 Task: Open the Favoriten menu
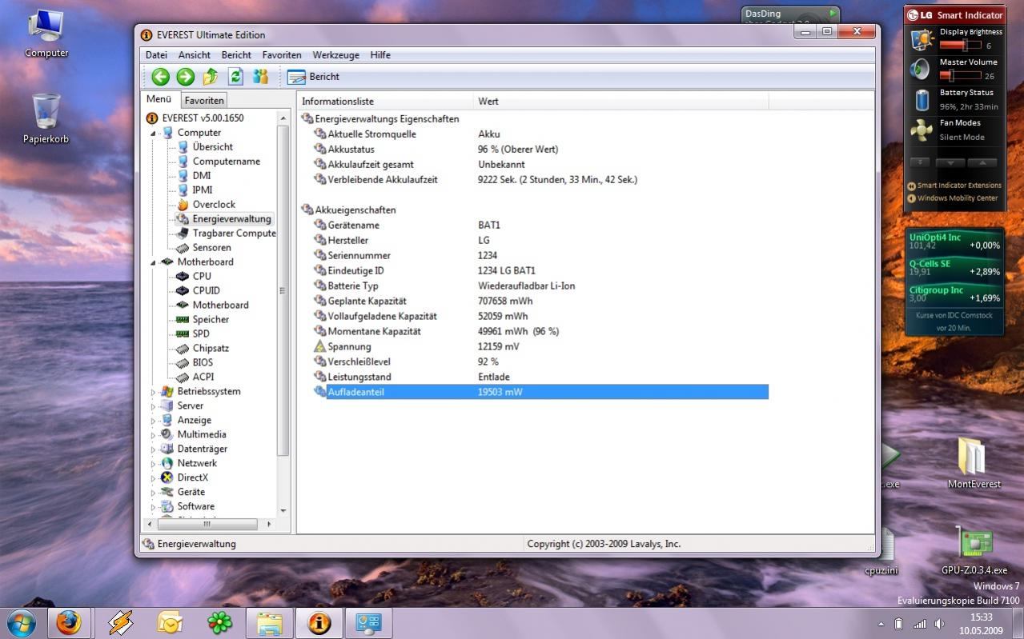click(x=282, y=55)
